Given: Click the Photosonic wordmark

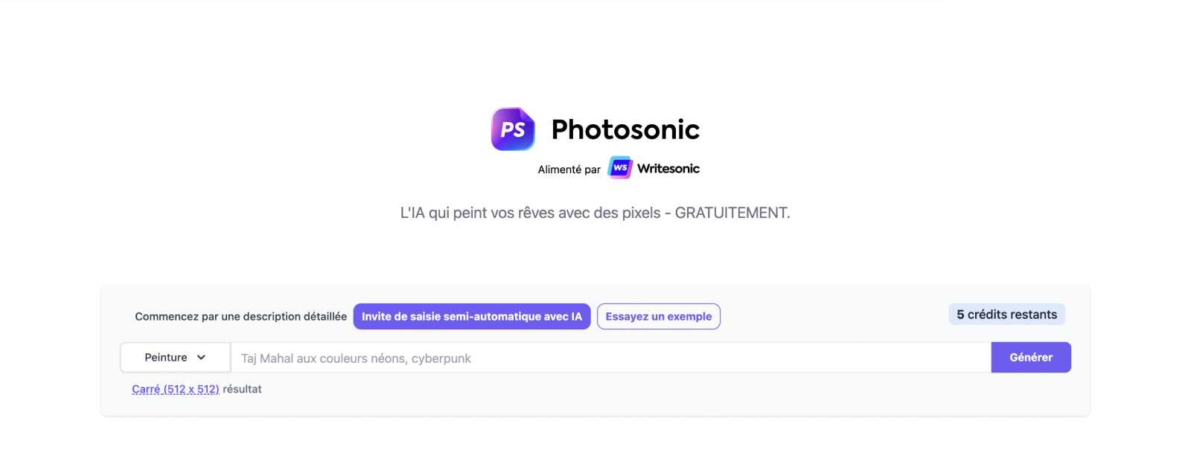Looking at the screenshot, I should [625, 129].
